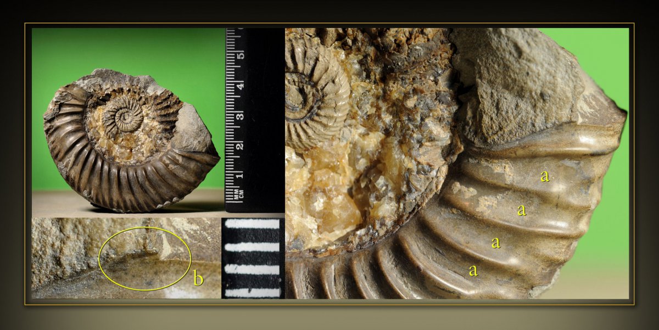Screen dimensions: 659x330
Task: Select the third 'a' label from top
Action: [x=496, y=242]
